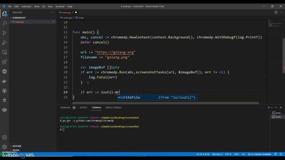The image size is (285, 160).
Task: Open the Extensions view
Action: (x=4, y=62)
